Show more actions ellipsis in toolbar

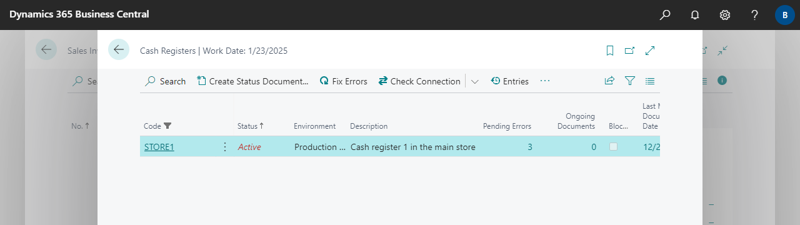[545, 81]
